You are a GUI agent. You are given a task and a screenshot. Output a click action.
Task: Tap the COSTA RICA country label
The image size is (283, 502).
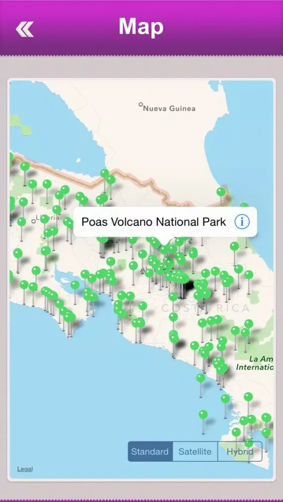pyautogui.click(x=205, y=308)
